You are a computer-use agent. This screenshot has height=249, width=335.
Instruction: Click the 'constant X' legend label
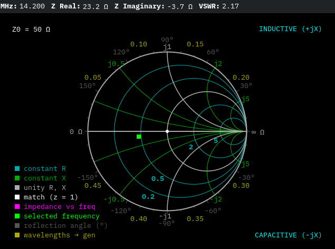click(45, 178)
